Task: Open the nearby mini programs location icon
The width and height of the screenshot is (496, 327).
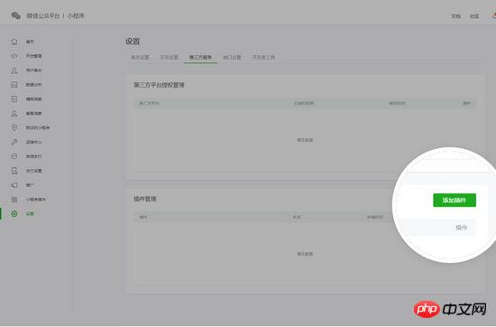Action: [14, 127]
